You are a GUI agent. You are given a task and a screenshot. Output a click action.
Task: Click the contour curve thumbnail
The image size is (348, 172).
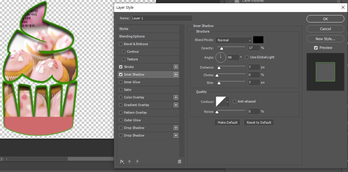pyautogui.click(x=221, y=102)
